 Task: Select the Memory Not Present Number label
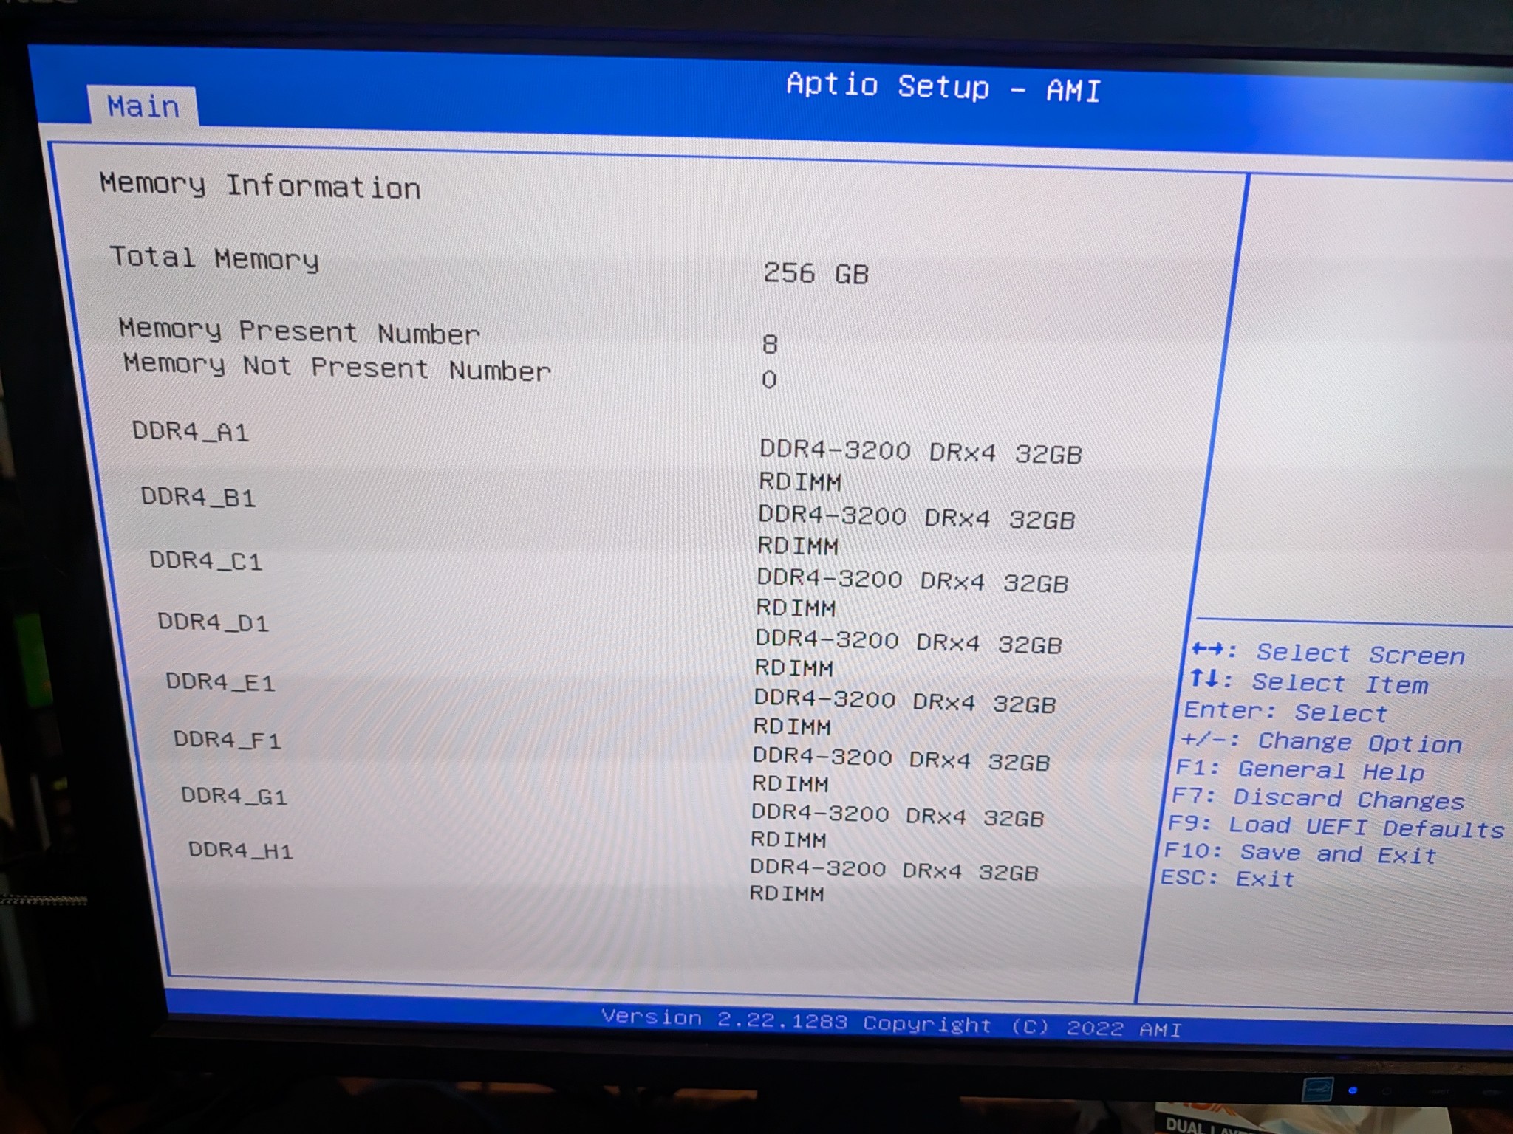[x=337, y=367]
